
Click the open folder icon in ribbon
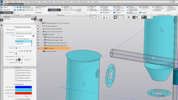[x=18, y=7]
